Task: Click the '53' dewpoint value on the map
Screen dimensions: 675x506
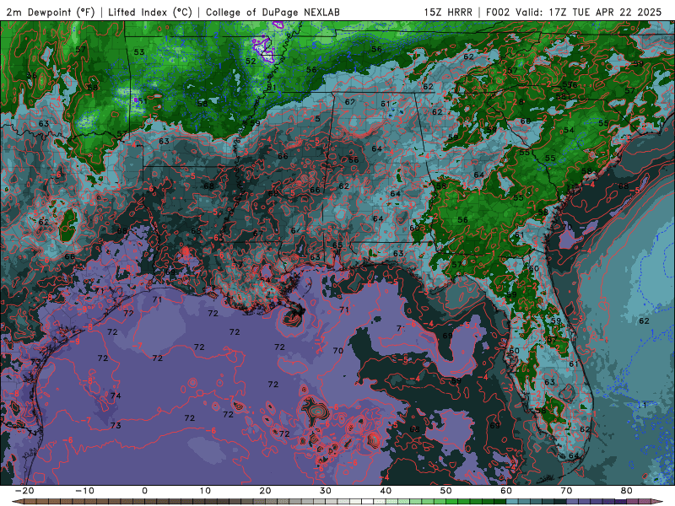Action: tap(139, 52)
